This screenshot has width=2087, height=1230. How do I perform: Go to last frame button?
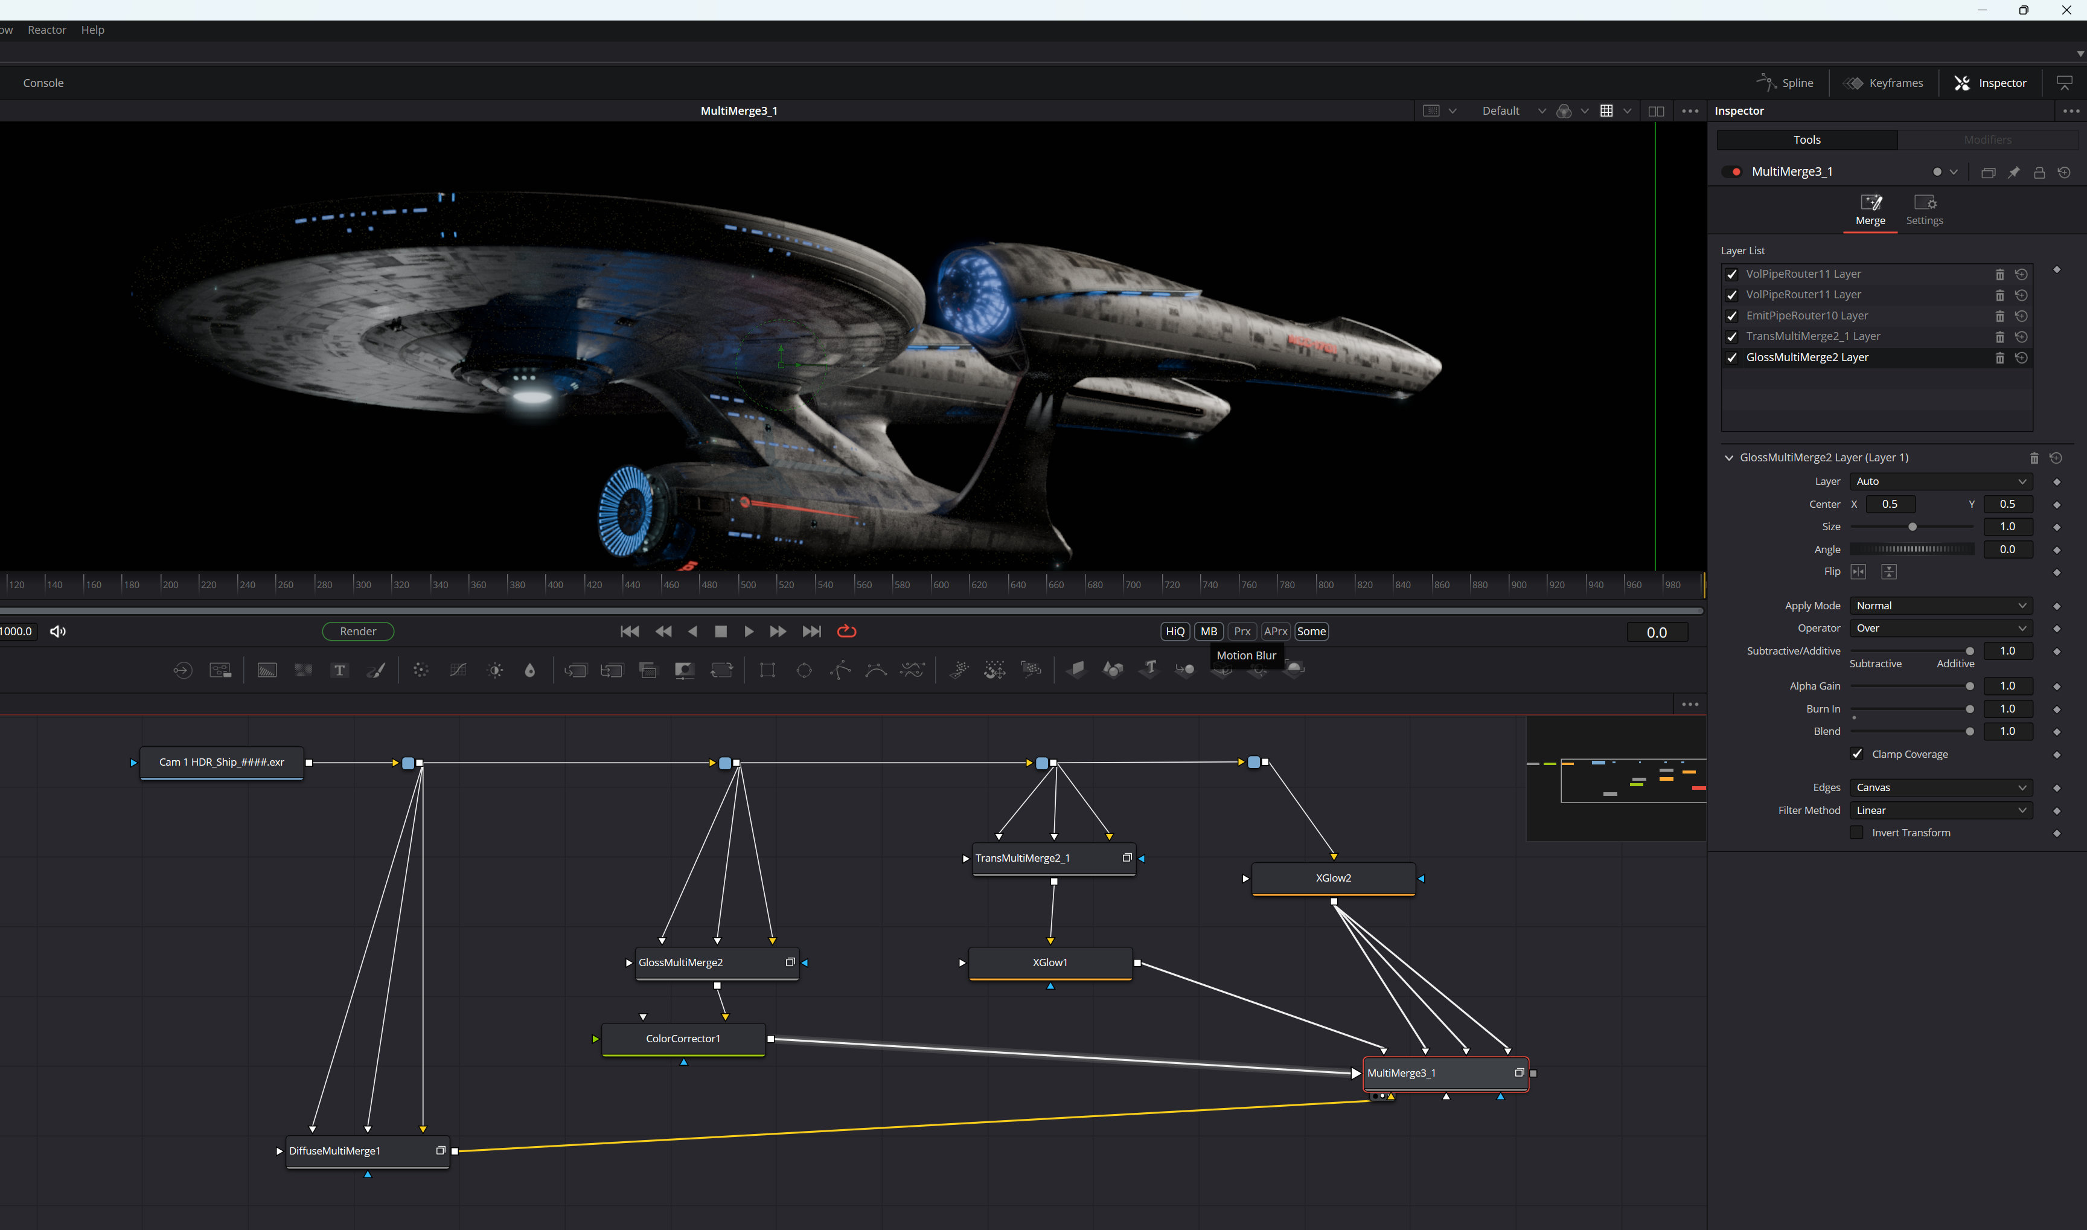click(811, 632)
